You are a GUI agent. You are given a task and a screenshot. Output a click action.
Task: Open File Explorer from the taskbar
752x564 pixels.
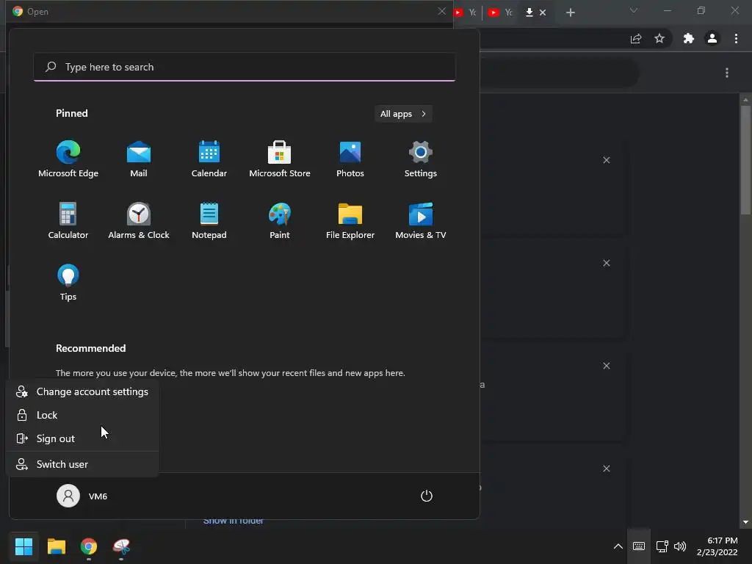(x=56, y=546)
